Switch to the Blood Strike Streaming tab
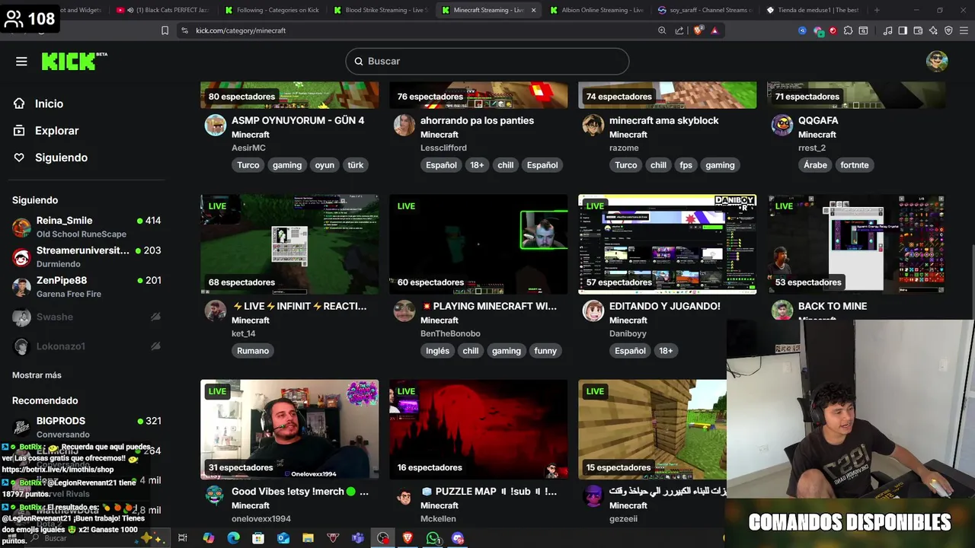 pos(381,10)
